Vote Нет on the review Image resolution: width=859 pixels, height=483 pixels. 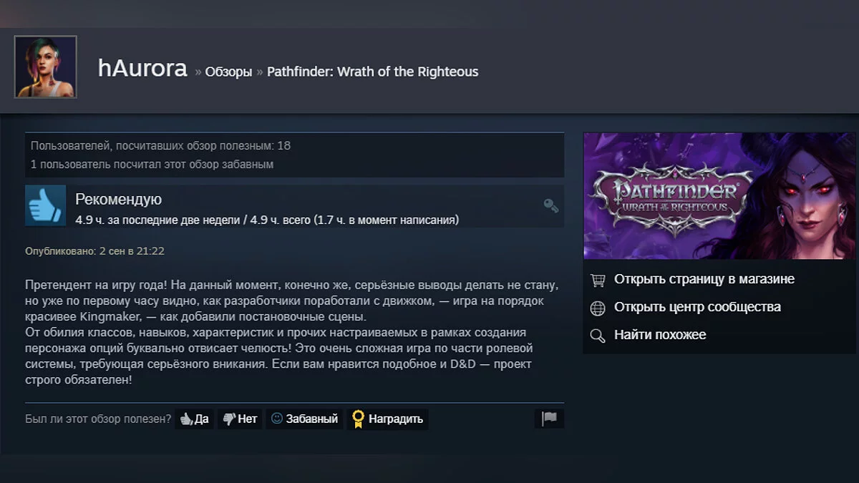(x=239, y=419)
